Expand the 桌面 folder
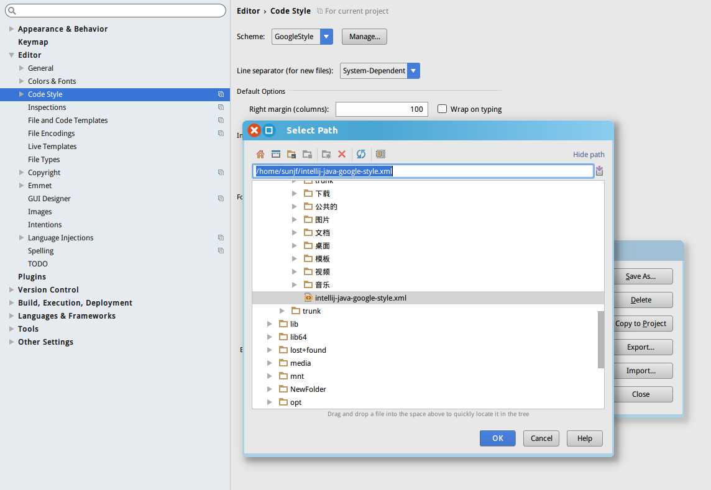Screen dimensions: 711x490 coord(295,246)
